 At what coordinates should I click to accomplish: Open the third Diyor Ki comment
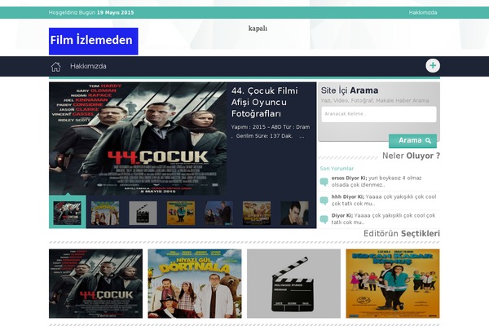point(383,218)
